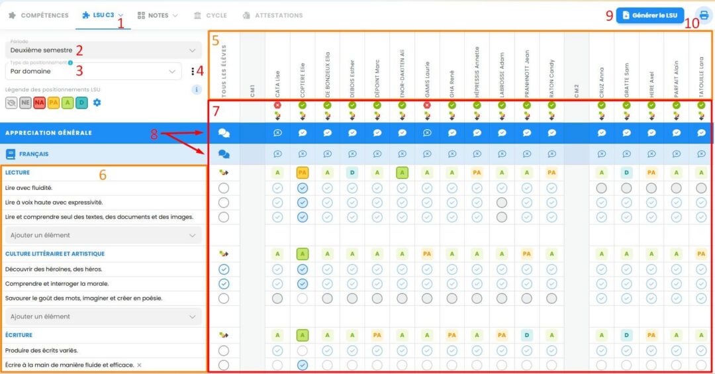Click the print icon button
Screen dimensions: 715x374
pyautogui.click(x=703, y=15)
